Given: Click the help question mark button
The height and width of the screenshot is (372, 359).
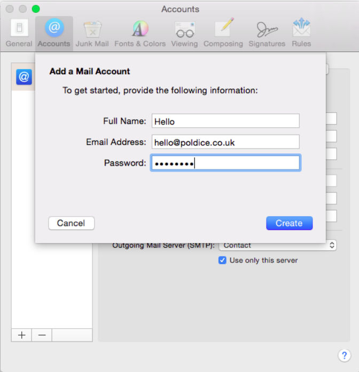Looking at the screenshot, I should tap(344, 355).
